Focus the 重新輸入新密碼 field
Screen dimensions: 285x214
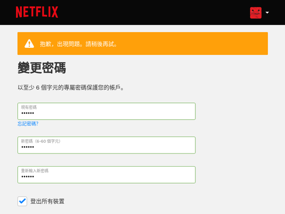coord(107,175)
